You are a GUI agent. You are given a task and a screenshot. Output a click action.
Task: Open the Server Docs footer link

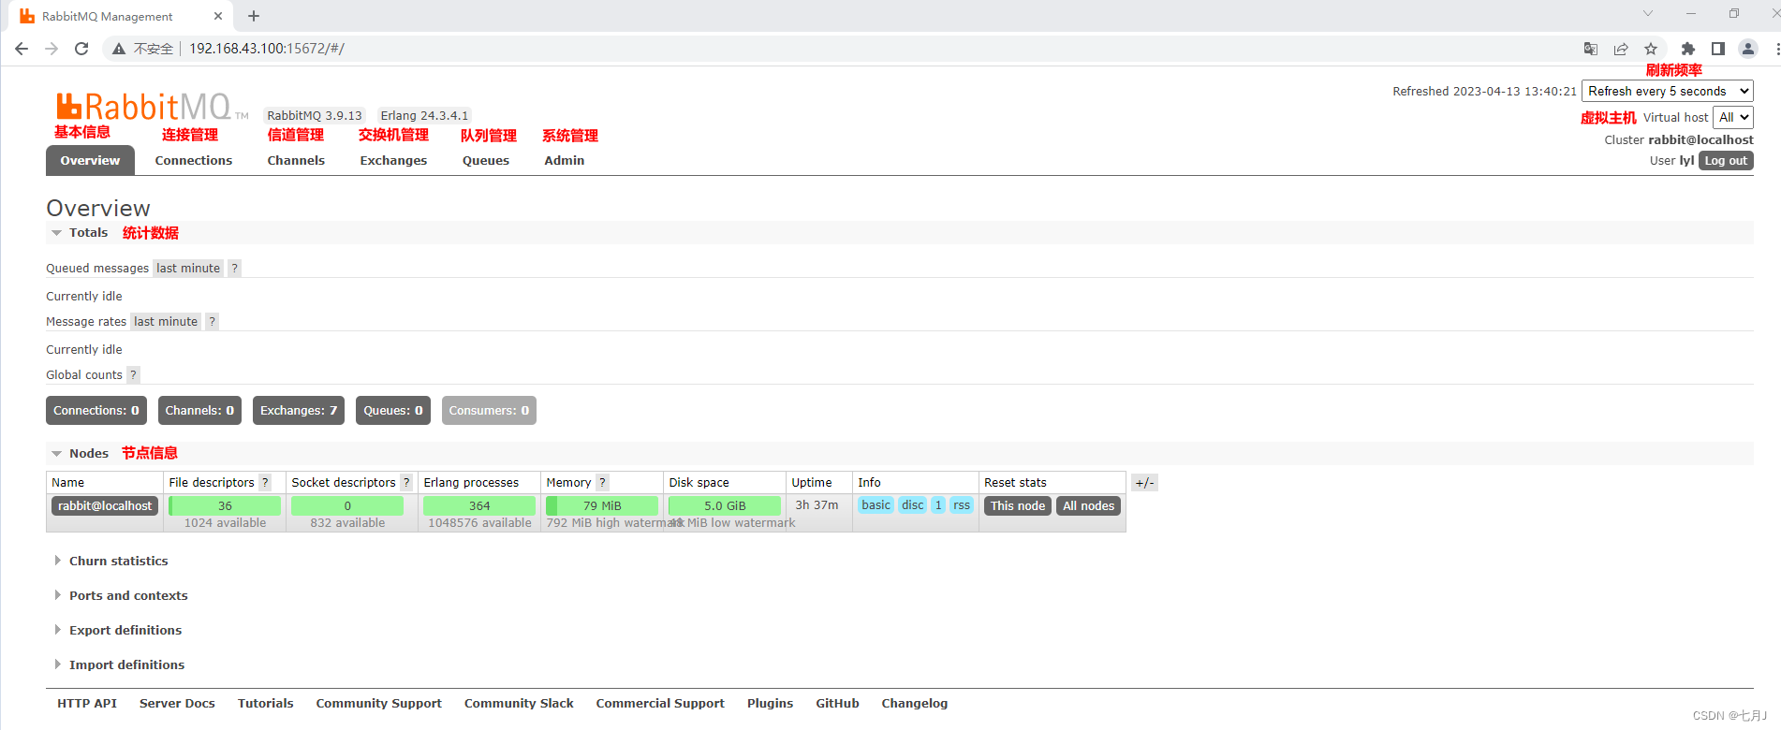click(x=177, y=703)
